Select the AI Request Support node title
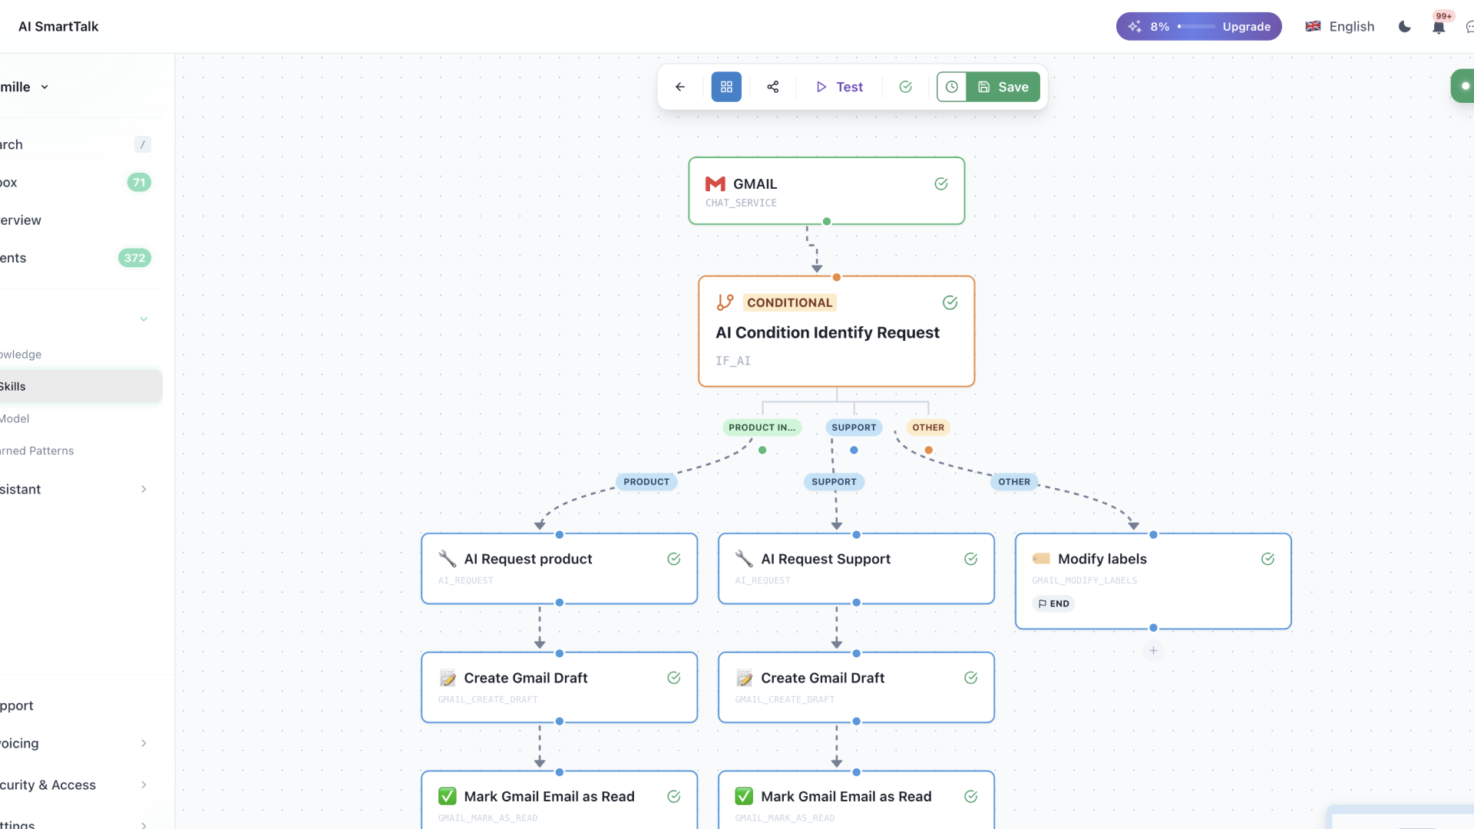1474x829 pixels. pos(825,559)
